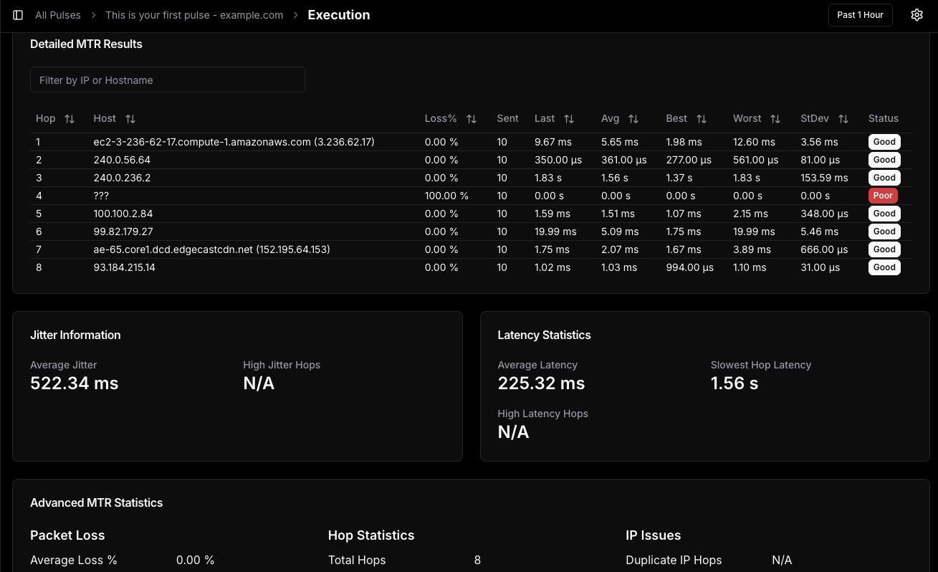
Task: Select host 240.0.236.2
Action: click(x=122, y=178)
